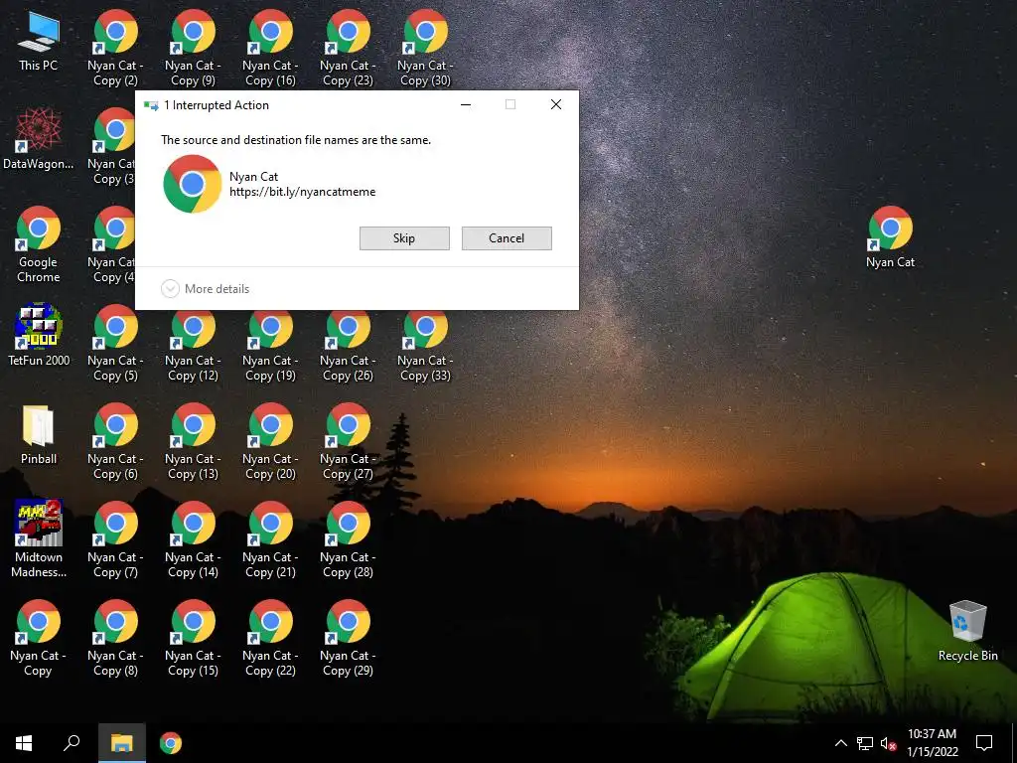Open Chrome from the taskbar

(x=171, y=743)
